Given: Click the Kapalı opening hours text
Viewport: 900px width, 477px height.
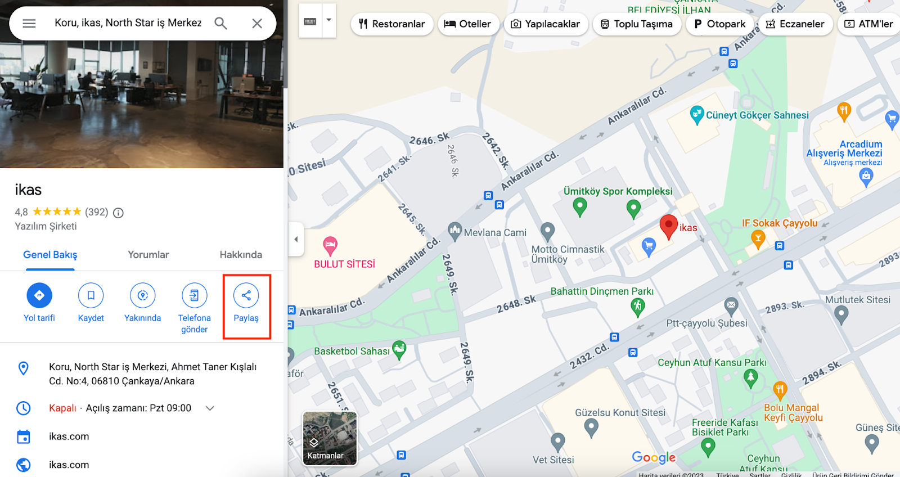Looking at the screenshot, I should point(62,408).
